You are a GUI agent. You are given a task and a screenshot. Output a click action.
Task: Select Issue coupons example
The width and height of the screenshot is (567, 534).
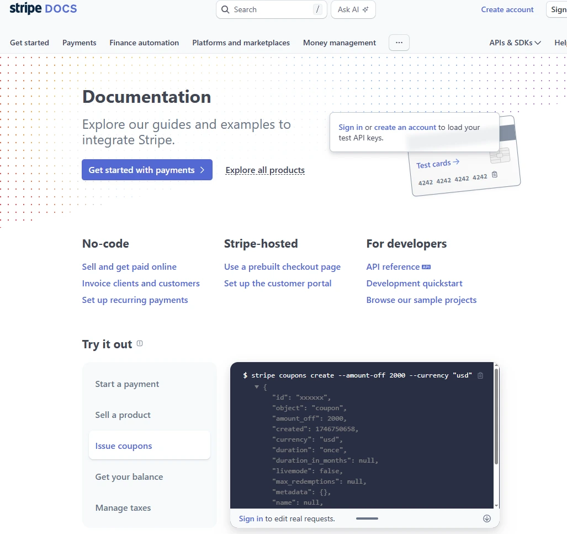[x=150, y=446]
